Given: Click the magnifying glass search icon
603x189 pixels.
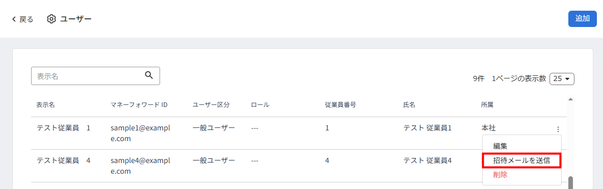Looking at the screenshot, I should 149,75.
